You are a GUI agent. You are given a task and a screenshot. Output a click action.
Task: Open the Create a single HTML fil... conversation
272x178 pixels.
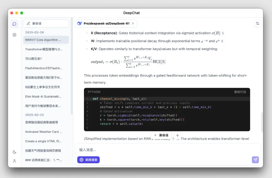(46, 141)
